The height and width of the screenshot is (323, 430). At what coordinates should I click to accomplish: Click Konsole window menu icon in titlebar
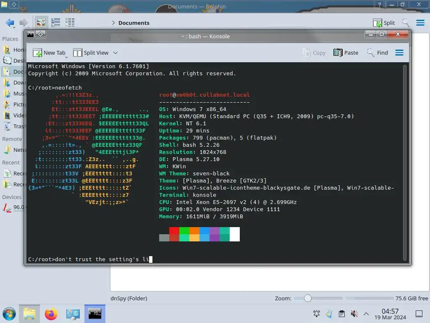click(30, 34)
